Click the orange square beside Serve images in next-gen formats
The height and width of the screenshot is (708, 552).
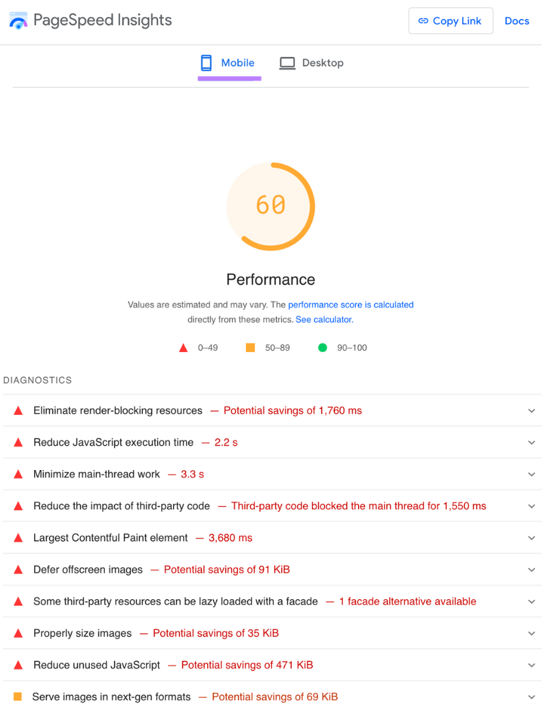[18, 696]
